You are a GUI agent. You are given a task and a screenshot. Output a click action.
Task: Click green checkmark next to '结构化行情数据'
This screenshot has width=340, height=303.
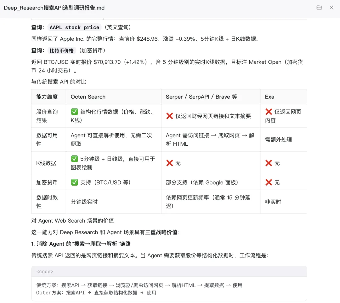click(74, 112)
